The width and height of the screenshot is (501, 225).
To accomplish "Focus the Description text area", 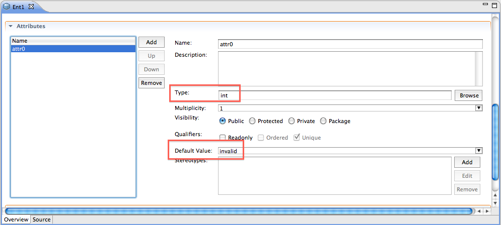I will 350,68.
